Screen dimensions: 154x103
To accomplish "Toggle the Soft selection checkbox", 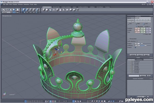I will tap(137, 41).
